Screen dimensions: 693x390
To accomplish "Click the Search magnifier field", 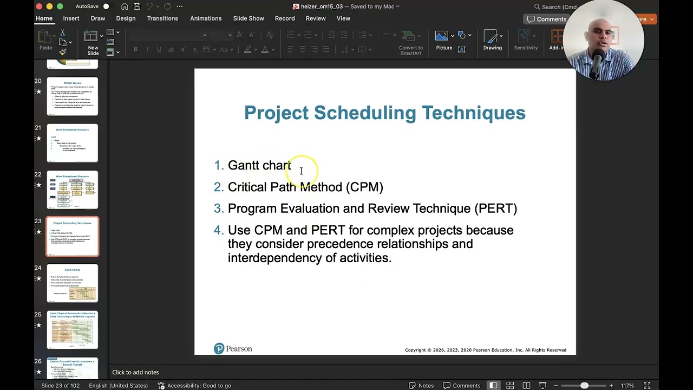I will coord(558,7).
